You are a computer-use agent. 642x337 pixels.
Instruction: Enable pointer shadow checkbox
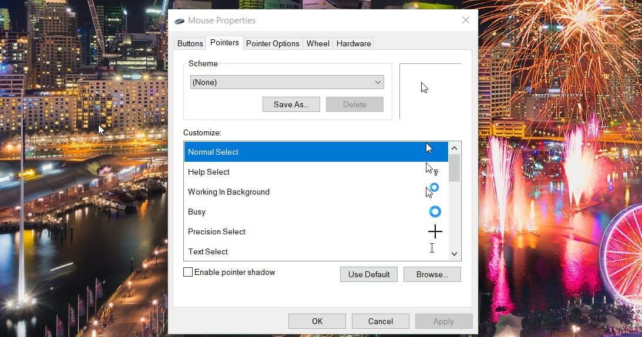tap(188, 272)
